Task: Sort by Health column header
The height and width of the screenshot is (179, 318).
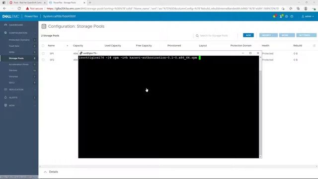Action: point(265,46)
